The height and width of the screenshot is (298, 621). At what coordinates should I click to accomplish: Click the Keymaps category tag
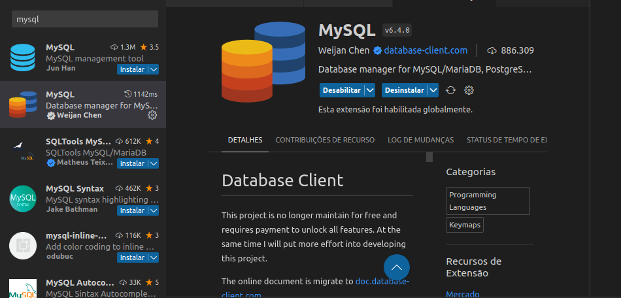point(465,225)
